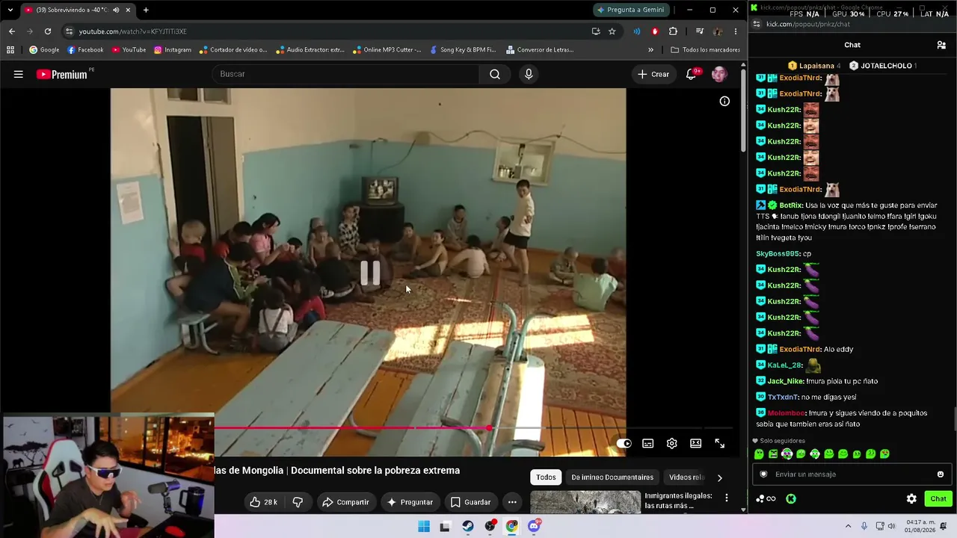Click the Lapaisana top gifter entry
Screen dimensions: 957x538
click(x=815, y=66)
